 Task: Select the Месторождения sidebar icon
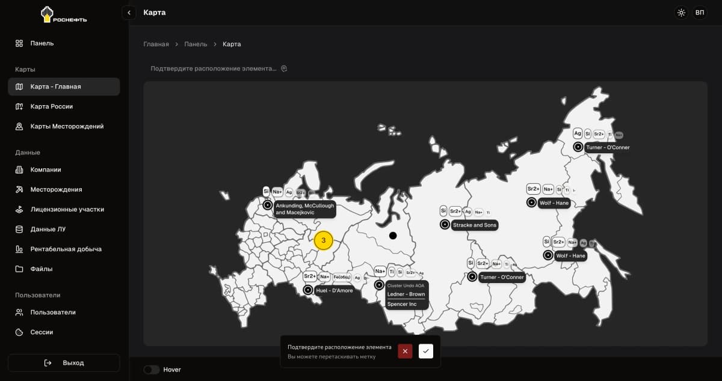(18, 189)
